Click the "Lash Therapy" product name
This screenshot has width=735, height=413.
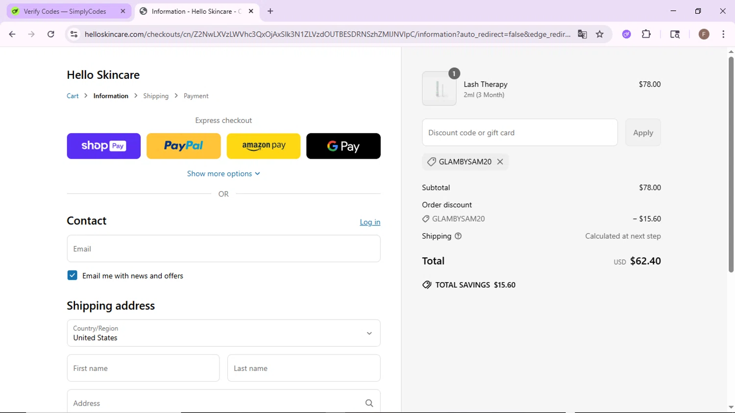click(486, 84)
